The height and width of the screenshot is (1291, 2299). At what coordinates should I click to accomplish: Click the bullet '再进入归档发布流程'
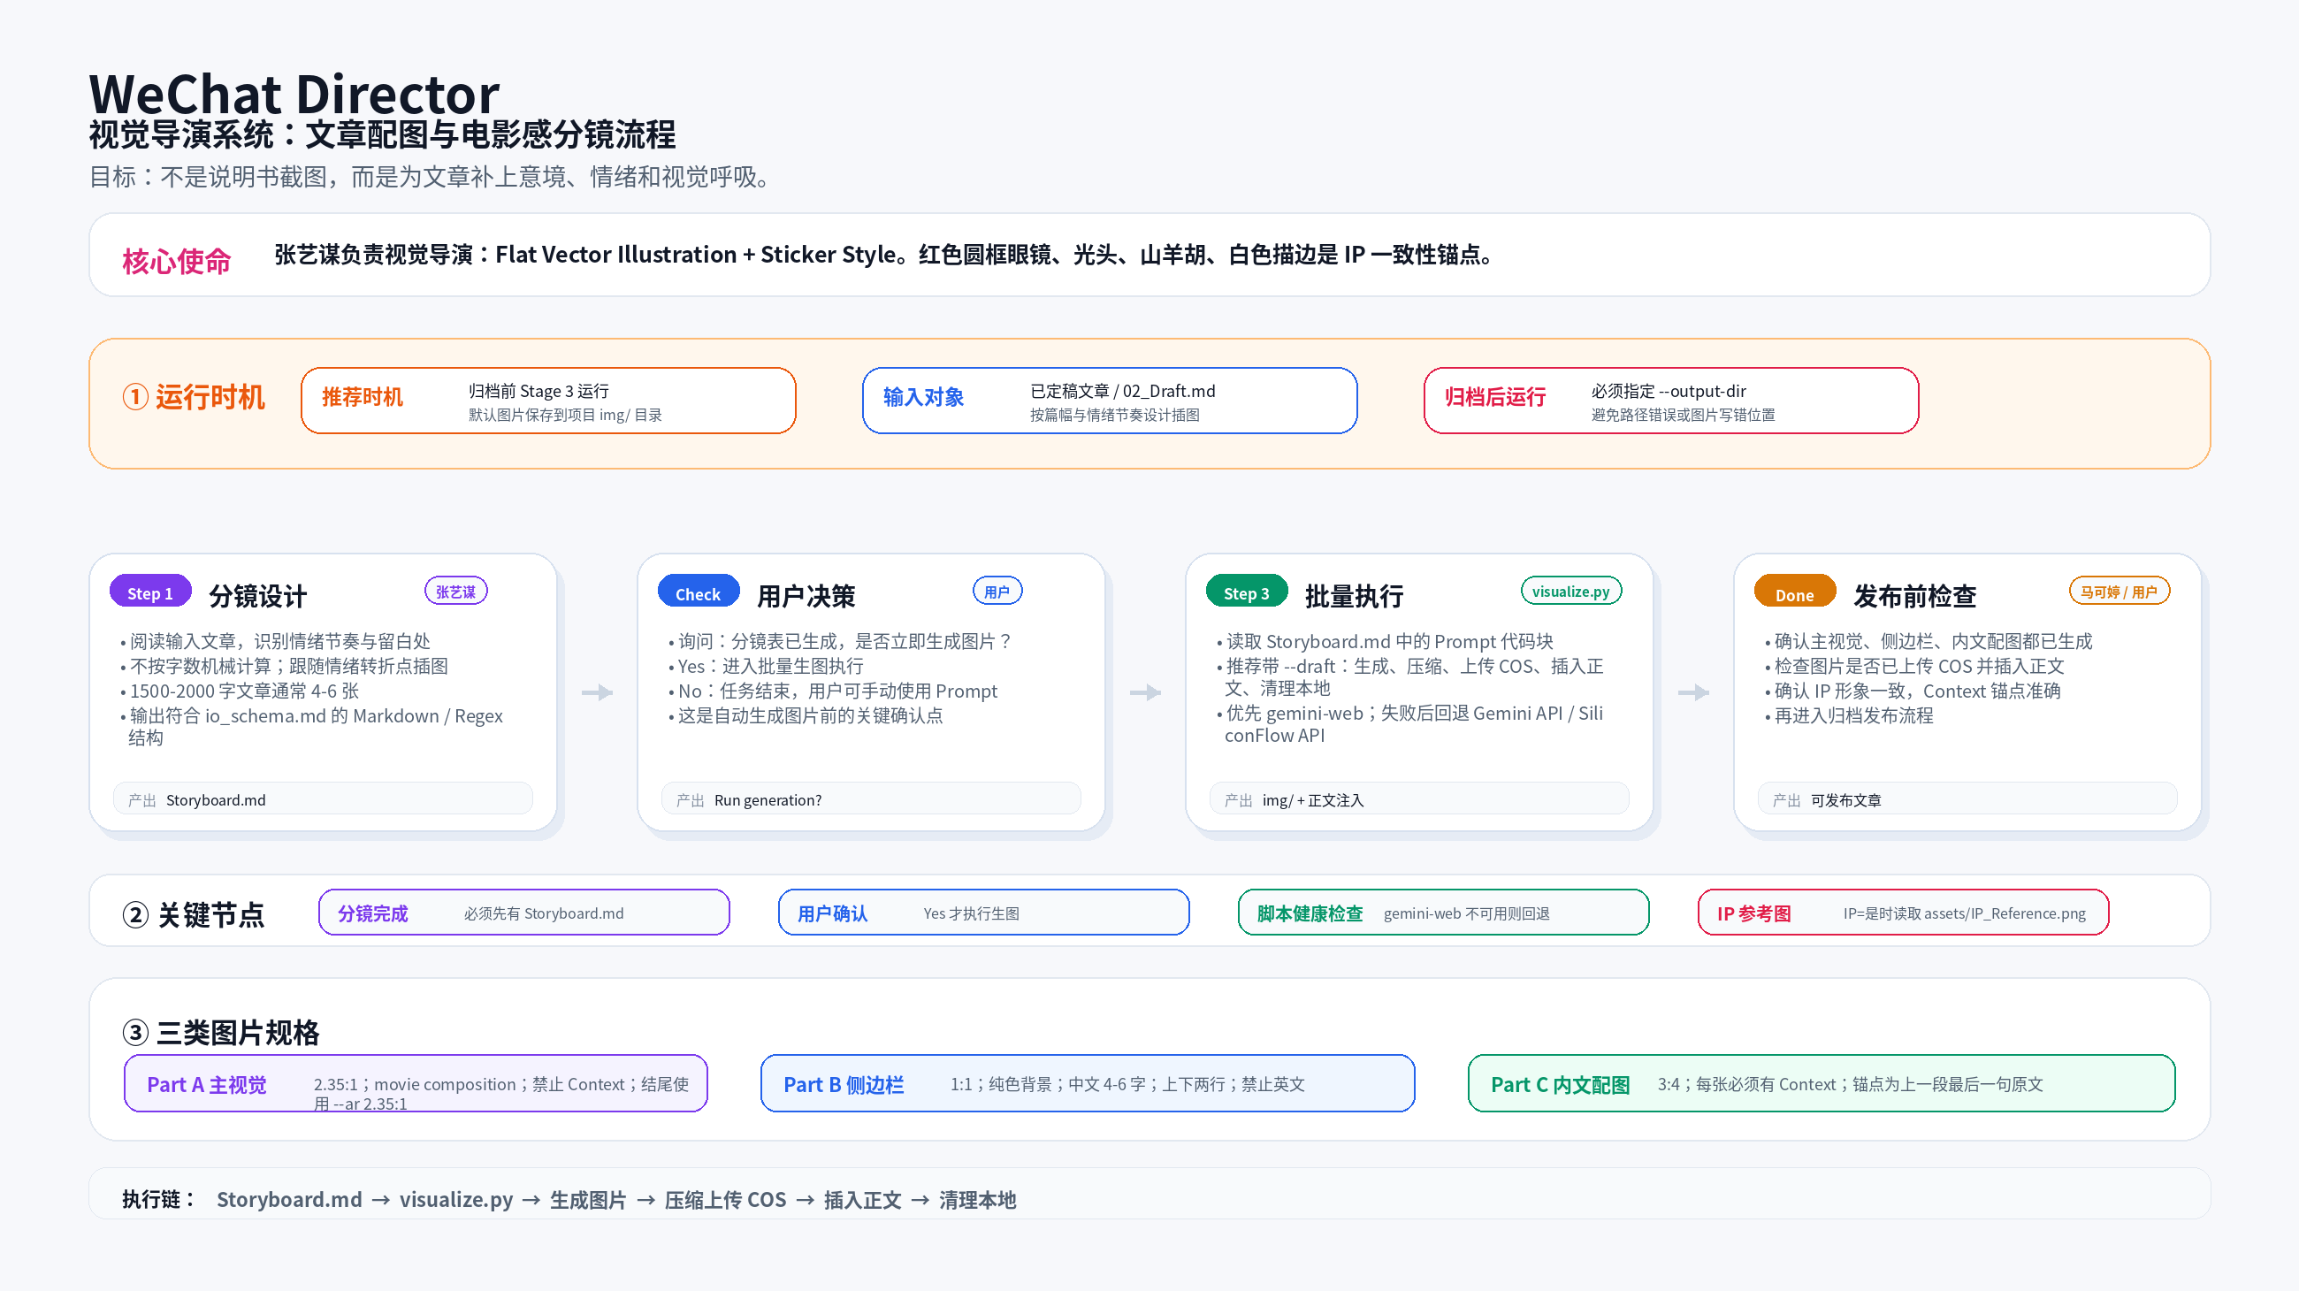pos(1848,715)
